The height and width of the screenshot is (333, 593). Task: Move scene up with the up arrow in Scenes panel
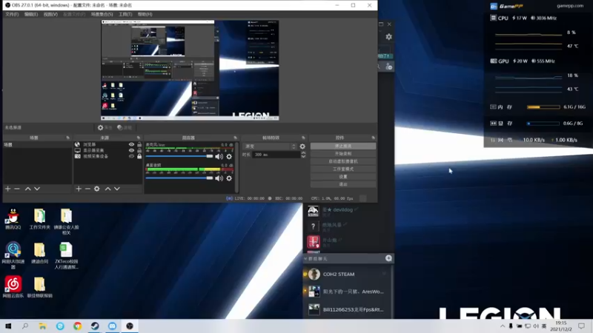[x=27, y=189]
